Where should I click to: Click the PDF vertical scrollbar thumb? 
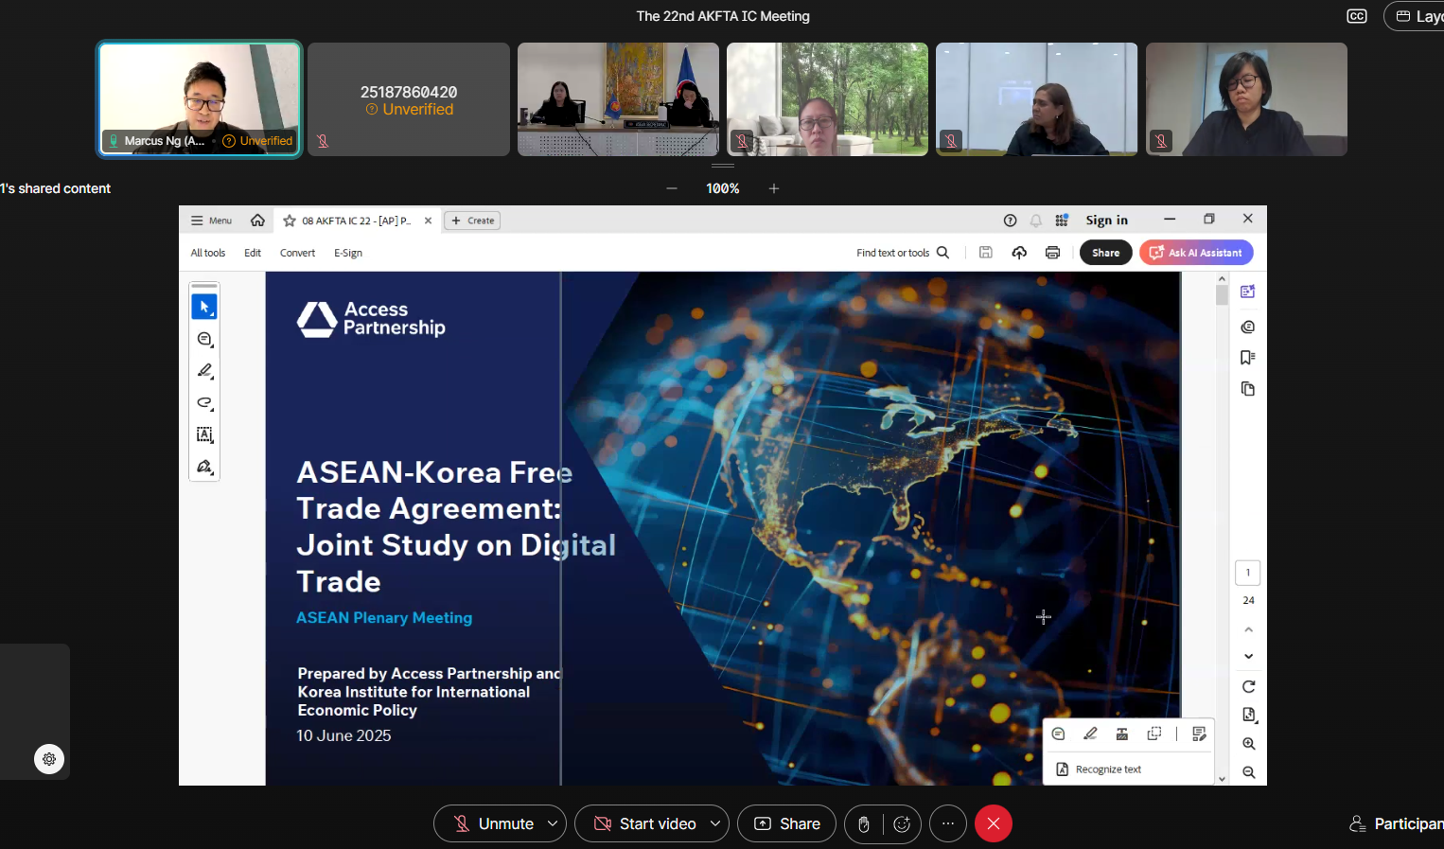pos(1222,295)
